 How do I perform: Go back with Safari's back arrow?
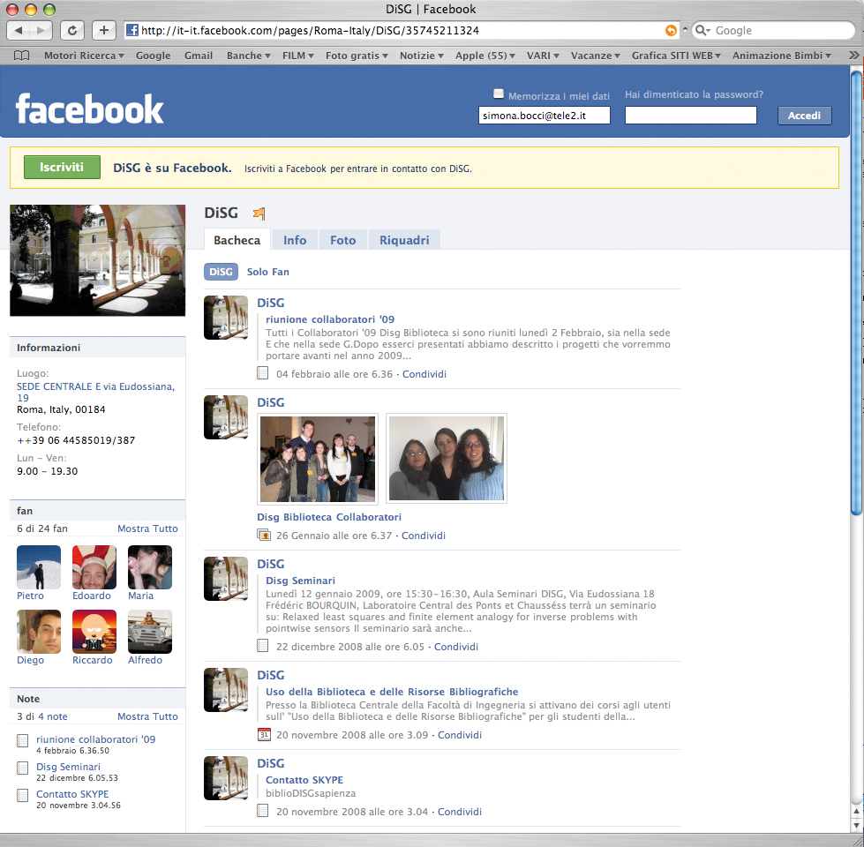(x=19, y=30)
